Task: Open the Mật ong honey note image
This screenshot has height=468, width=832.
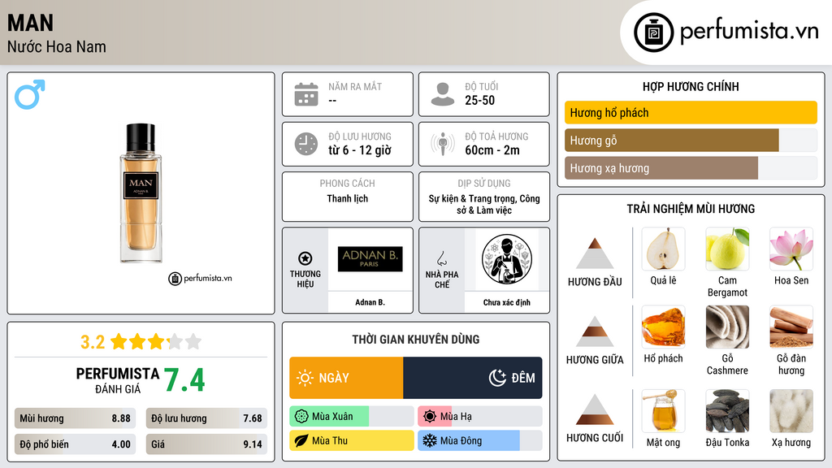Action: coord(663,410)
